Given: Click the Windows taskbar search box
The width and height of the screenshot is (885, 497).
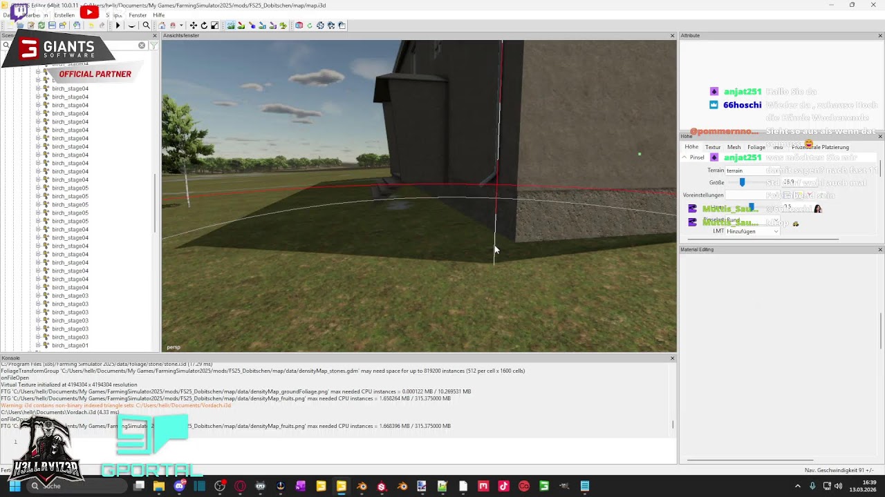Looking at the screenshot, I should tap(76, 486).
